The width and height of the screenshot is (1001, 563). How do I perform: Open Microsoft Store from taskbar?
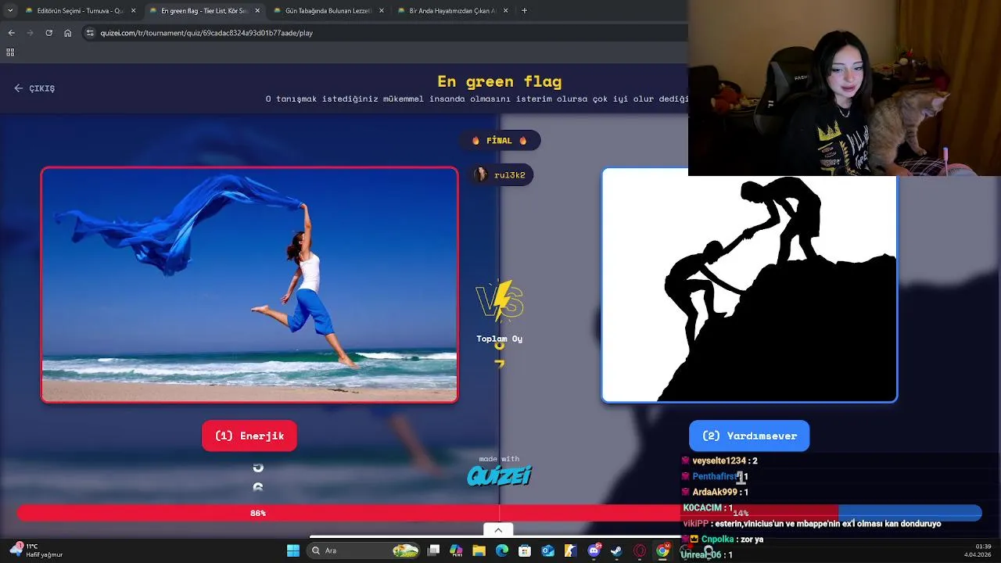pos(525,550)
